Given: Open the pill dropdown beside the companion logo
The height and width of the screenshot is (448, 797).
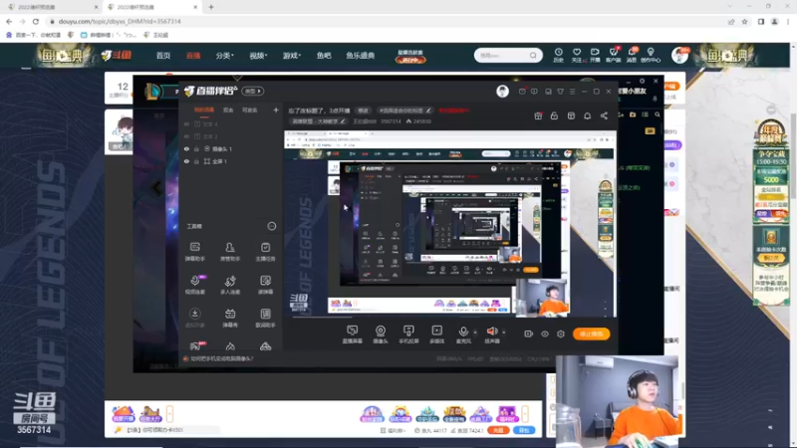Looking at the screenshot, I should (x=253, y=91).
